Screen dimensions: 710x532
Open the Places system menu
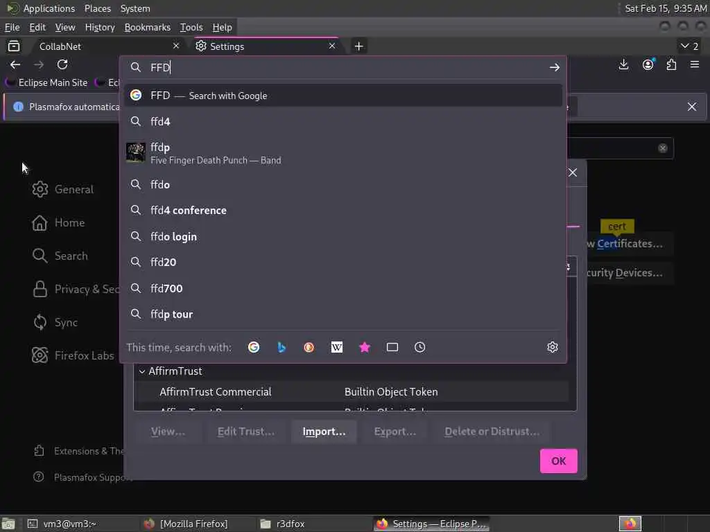(97, 8)
